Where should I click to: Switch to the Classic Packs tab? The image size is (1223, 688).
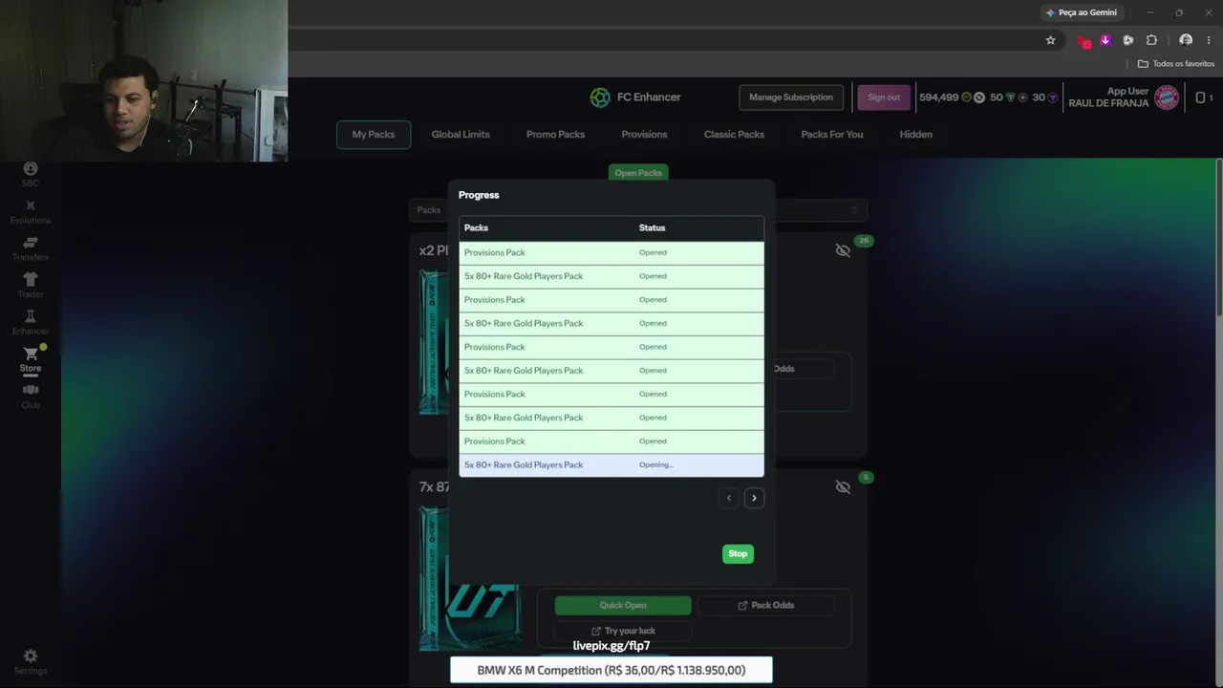(734, 135)
